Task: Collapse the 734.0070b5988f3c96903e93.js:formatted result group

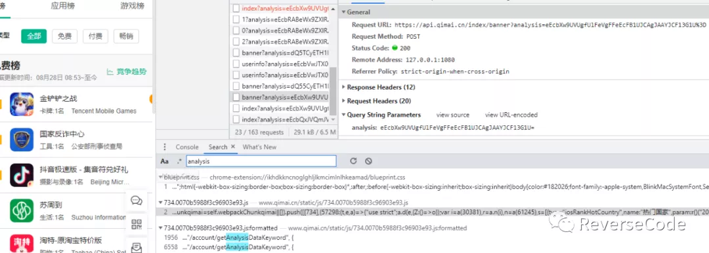Action: [161, 228]
